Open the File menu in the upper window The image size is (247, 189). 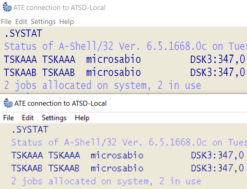pyautogui.click(x=6, y=22)
